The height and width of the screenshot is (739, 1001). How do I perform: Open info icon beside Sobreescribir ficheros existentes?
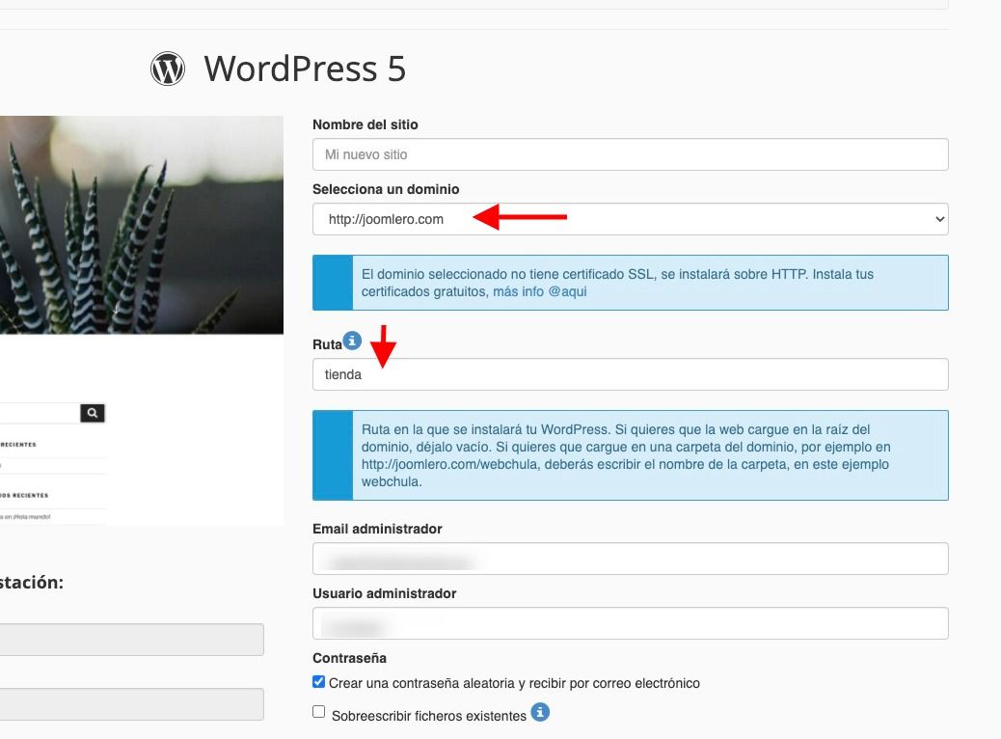click(x=540, y=712)
